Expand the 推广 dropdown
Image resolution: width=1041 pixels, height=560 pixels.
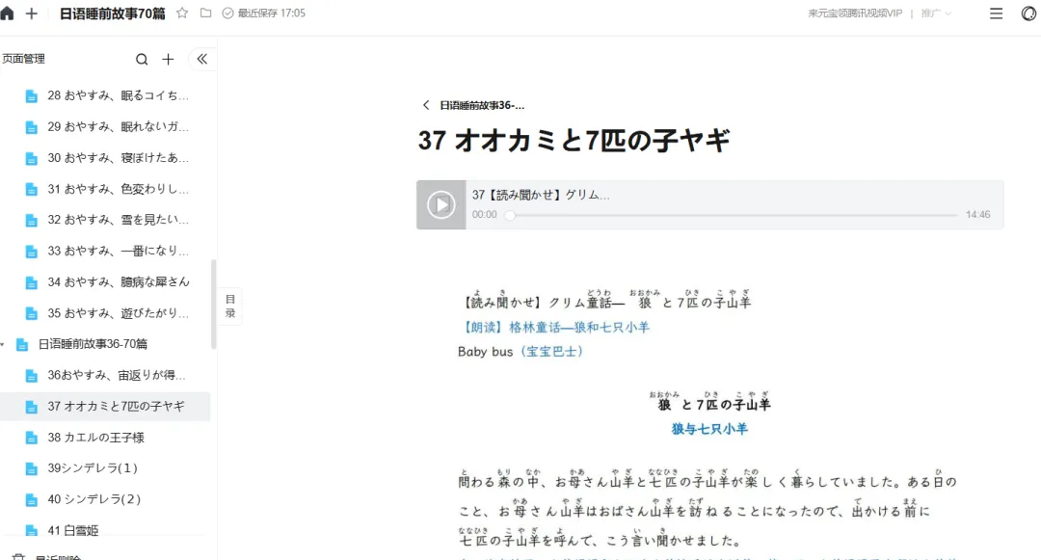936,13
